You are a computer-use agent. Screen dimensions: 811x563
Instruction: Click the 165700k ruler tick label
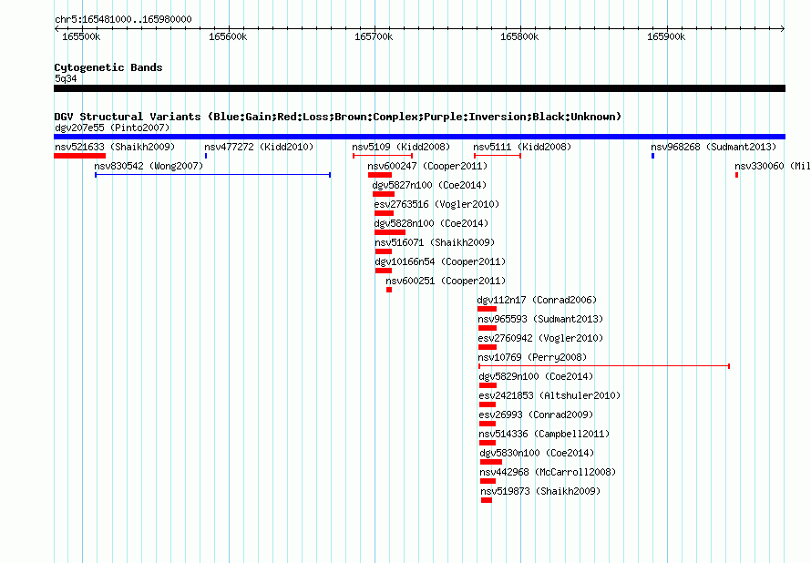point(374,36)
